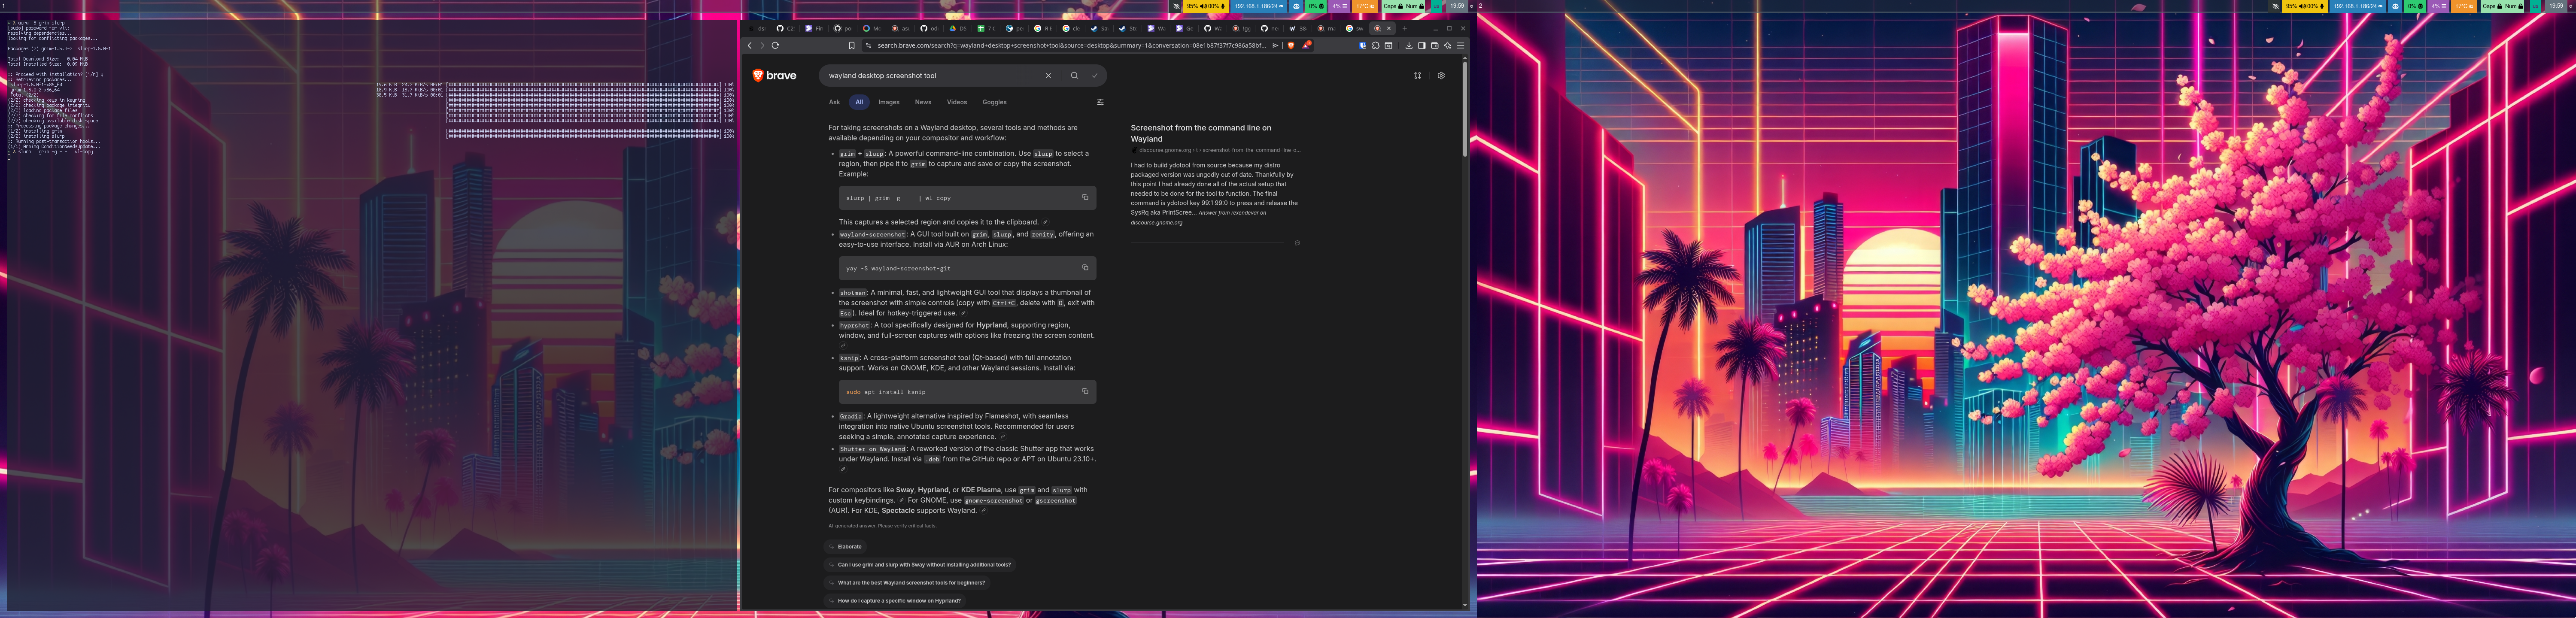The width and height of the screenshot is (2576, 618).
Task: Copy the sudo apt install ksnip command
Action: pyautogui.click(x=1085, y=391)
